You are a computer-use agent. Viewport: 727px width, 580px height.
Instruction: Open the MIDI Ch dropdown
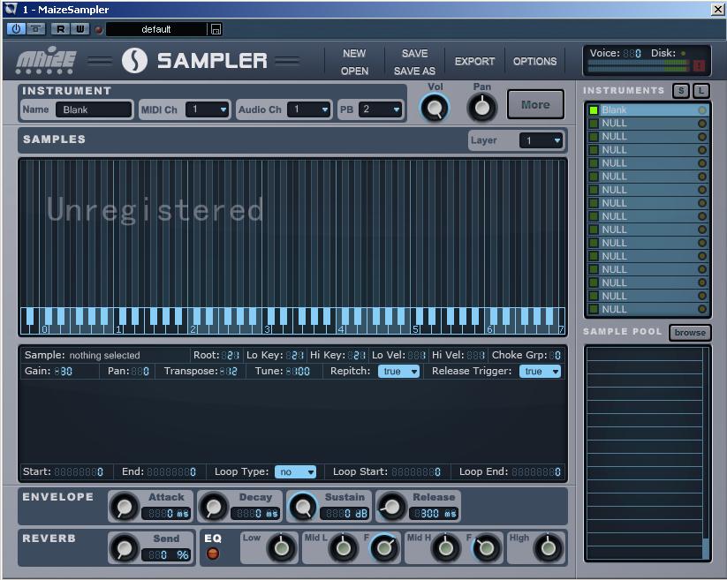tap(207, 109)
